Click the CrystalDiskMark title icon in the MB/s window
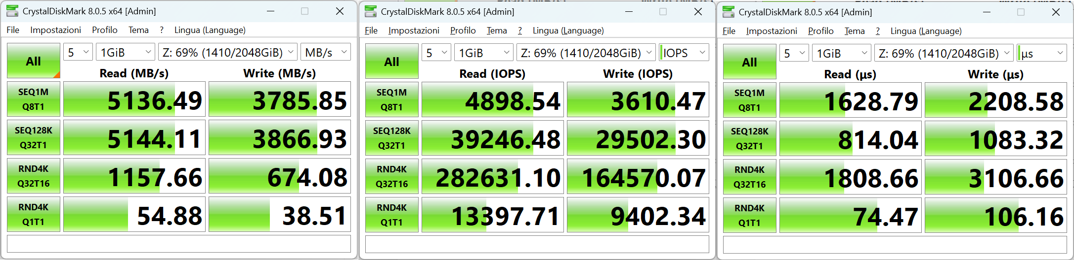Screen dimensions: 1074x260 pyautogui.click(x=12, y=11)
